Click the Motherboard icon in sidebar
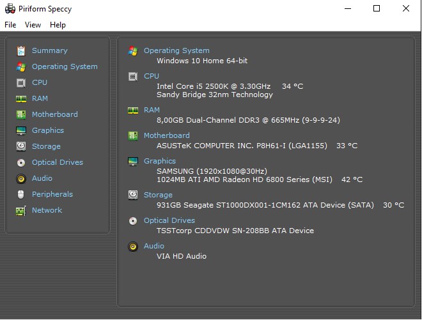This screenshot has height=320, width=422. pos(21,115)
